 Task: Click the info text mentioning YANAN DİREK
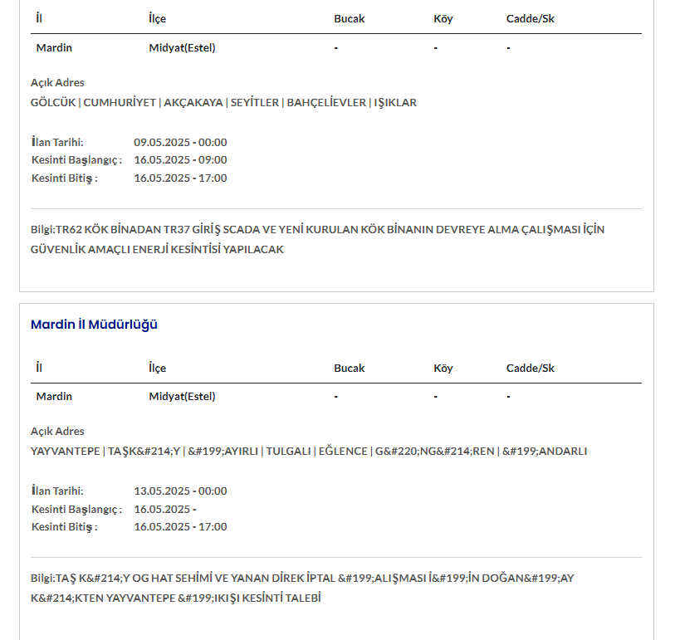(302, 578)
